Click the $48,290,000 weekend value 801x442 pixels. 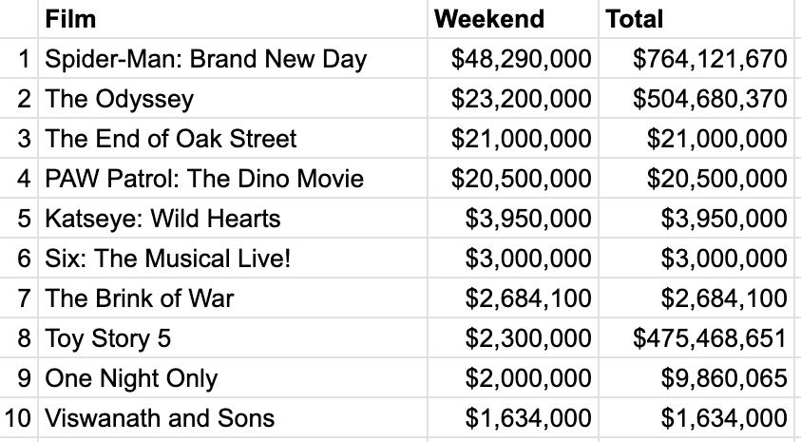(513, 58)
